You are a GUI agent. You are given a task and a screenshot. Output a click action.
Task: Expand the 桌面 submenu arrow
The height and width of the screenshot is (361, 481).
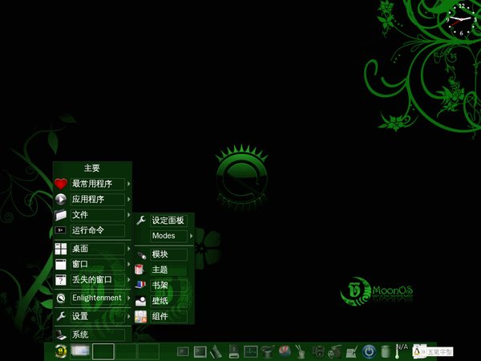[x=129, y=249]
